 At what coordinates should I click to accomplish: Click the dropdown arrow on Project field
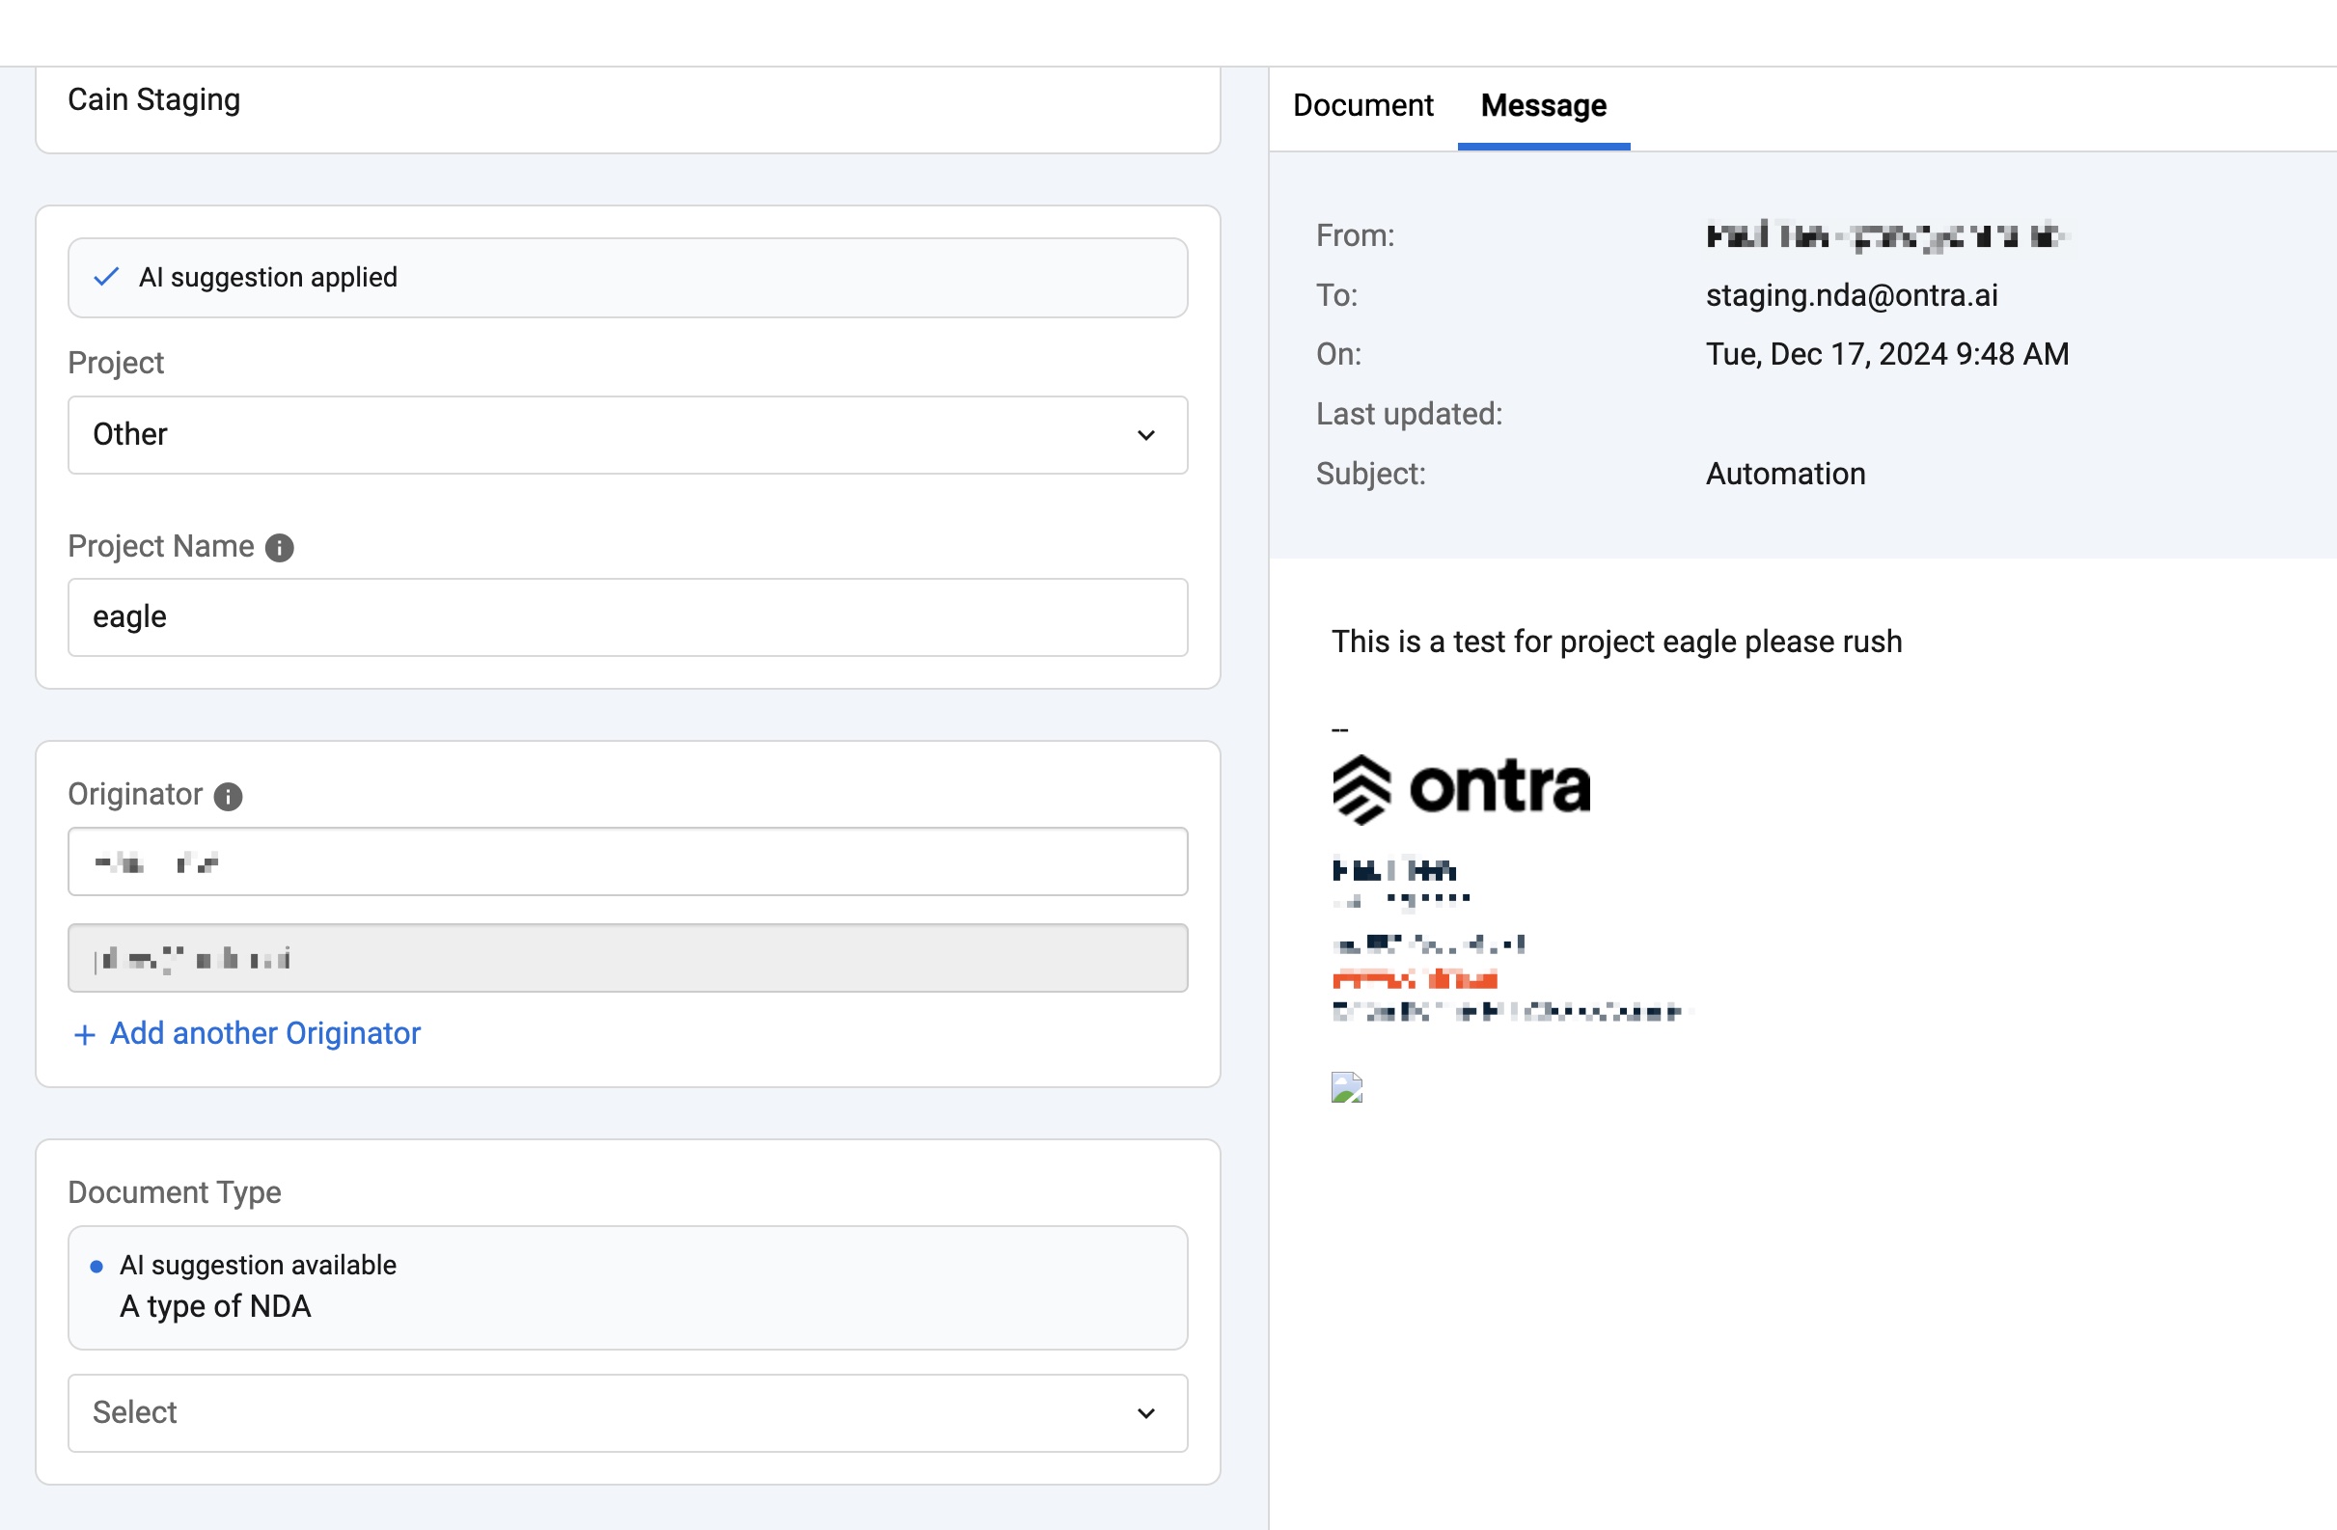[x=1147, y=432]
